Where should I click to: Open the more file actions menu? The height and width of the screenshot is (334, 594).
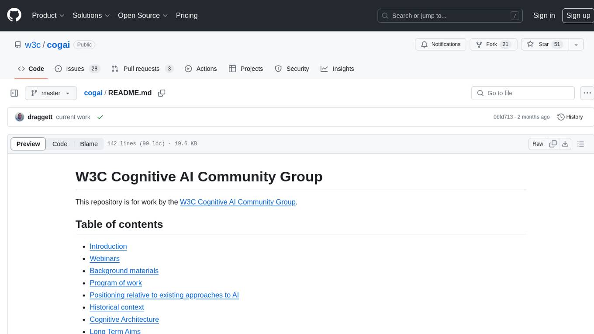point(587,93)
